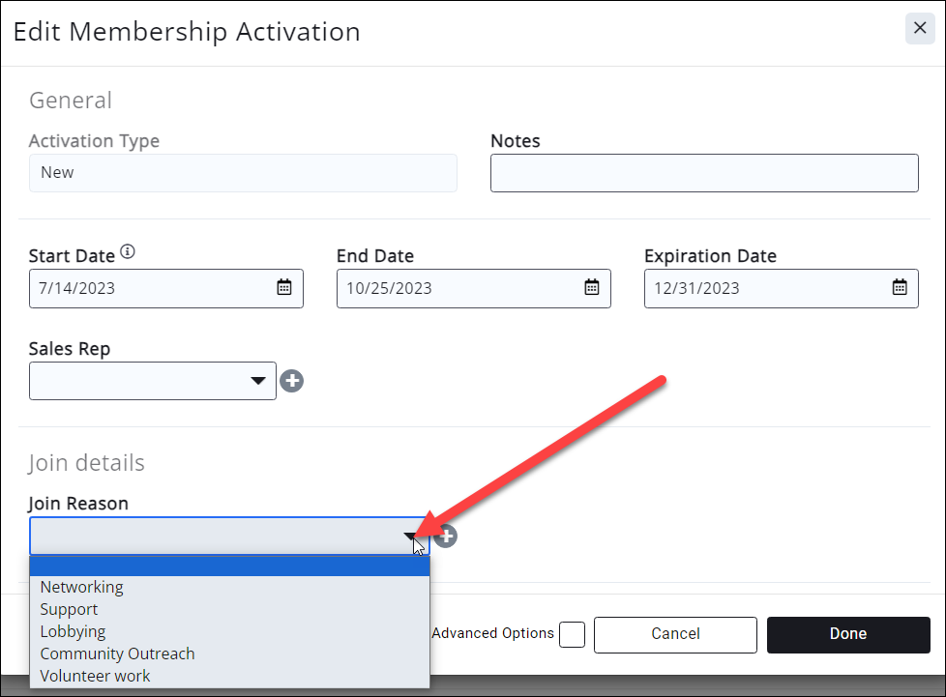This screenshot has height=697, width=946.
Task: Pick Lobbying in the dropdown list
Action: 73,631
